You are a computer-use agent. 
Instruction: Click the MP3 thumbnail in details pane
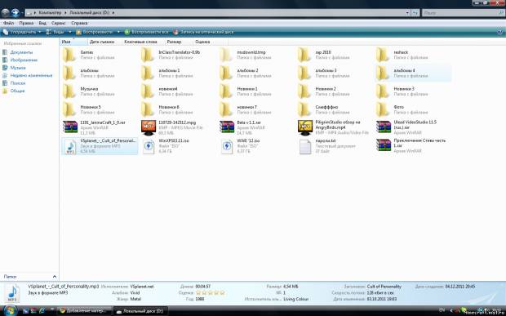(x=12, y=293)
